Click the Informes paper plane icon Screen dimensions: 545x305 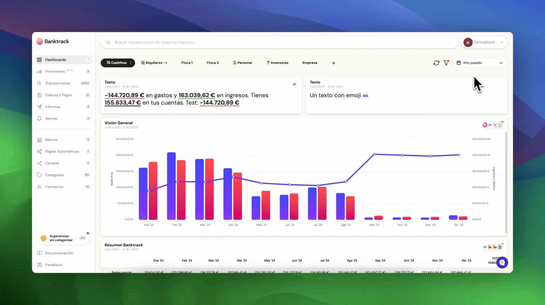coord(39,107)
